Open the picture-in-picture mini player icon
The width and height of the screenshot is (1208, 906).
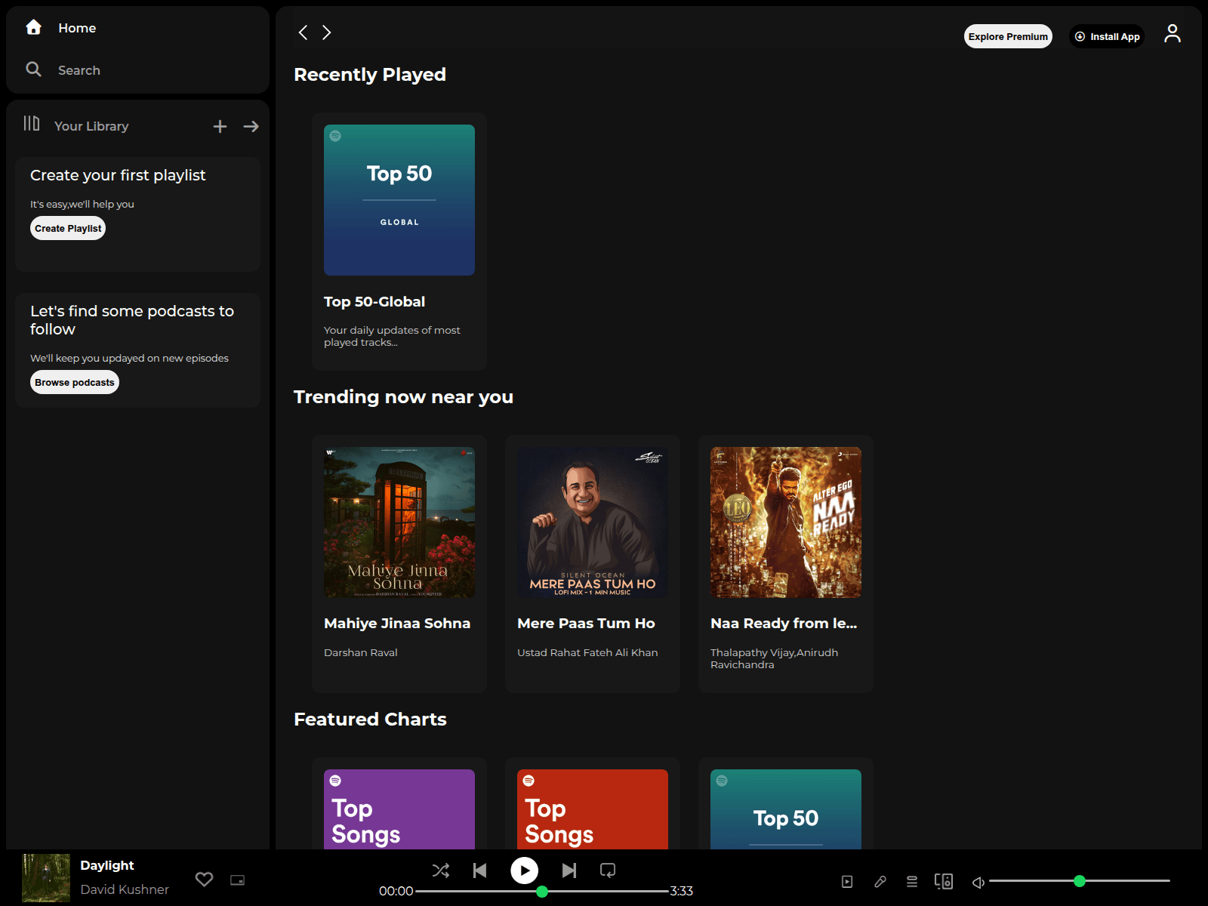coord(238,880)
